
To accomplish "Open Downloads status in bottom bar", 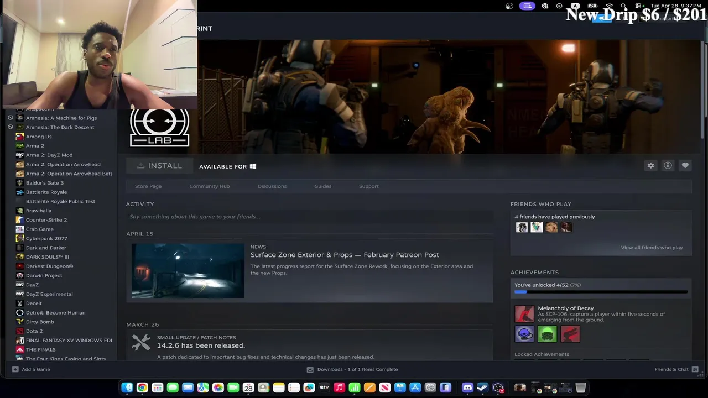I will [x=357, y=369].
